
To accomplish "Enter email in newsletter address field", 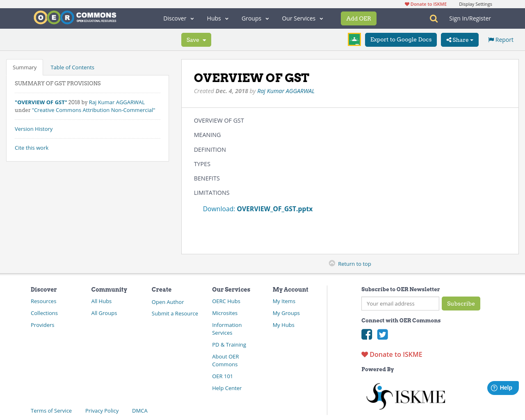I will coord(400,304).
